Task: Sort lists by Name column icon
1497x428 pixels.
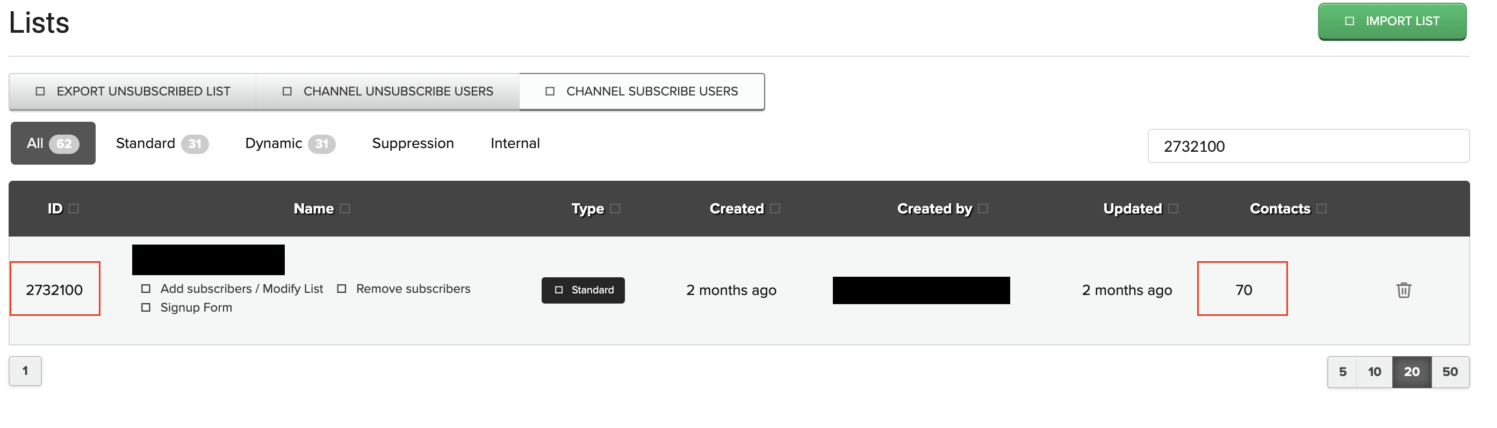Action: coord(344,209)
